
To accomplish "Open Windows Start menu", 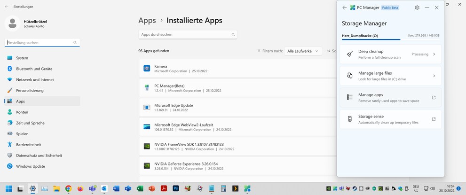I will (x=8, y=188).
